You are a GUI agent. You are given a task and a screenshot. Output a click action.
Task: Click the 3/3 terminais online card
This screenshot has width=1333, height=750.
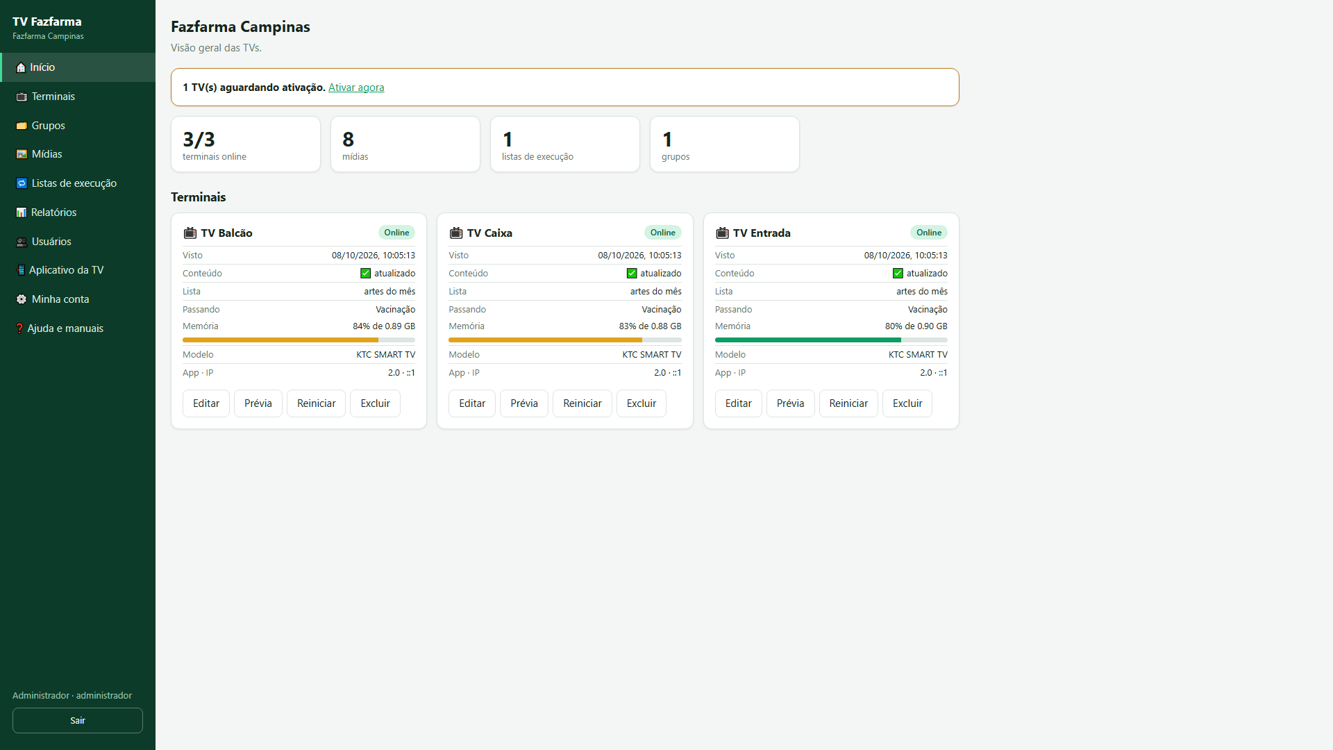coord(246,144)
